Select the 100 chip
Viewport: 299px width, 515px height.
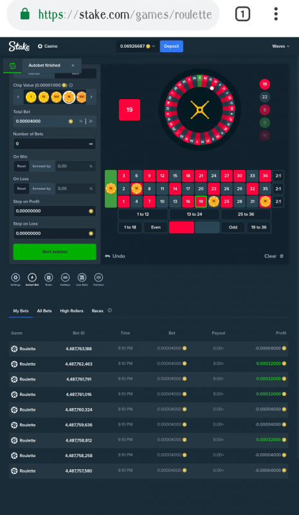pos(57,97)
